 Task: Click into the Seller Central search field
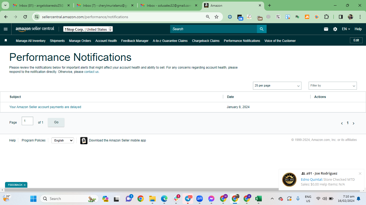point(214,29)
